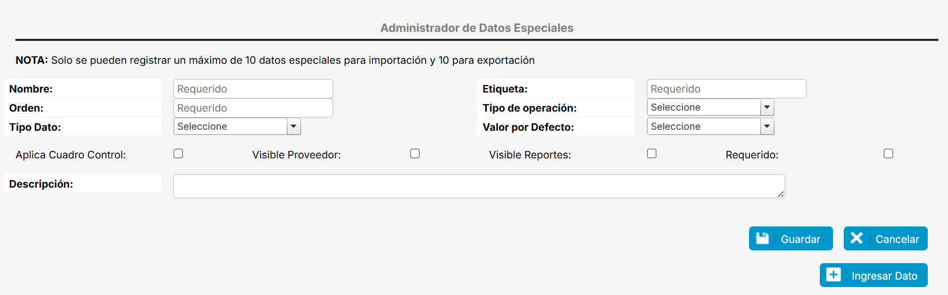Image resolution: width=948 pixels, height=295 pixels.
Task: Expand the Tipo de operación dropdown
Action: 710,107
